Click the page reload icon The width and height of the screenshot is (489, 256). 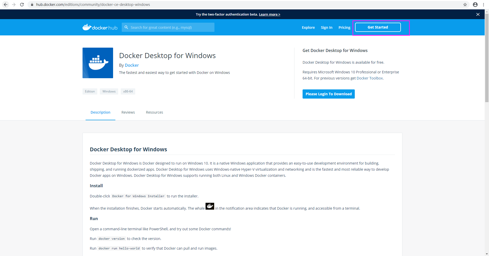pyautogui.click(x=22, y=5)
